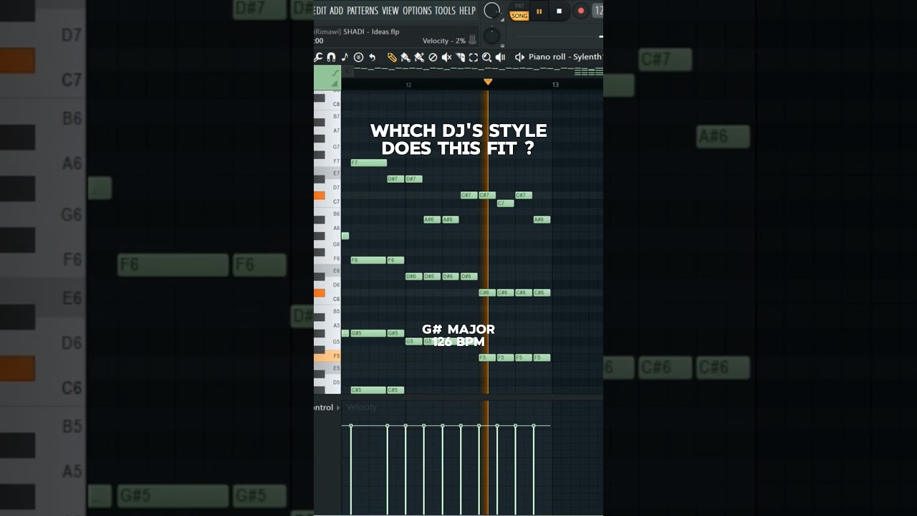Open the VIEW menu
Image resolution: width=917 pixels, height=516 pixels.
(390, 11)
